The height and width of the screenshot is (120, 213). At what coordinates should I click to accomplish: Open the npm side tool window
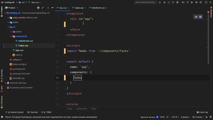coord(2,89)
